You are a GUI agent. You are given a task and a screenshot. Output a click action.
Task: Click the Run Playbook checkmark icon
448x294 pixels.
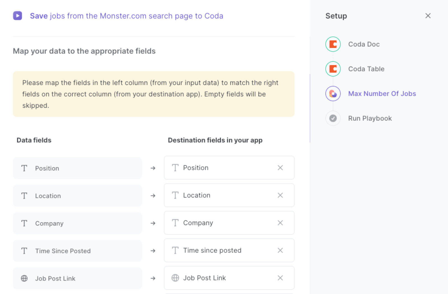click(333, 118)
